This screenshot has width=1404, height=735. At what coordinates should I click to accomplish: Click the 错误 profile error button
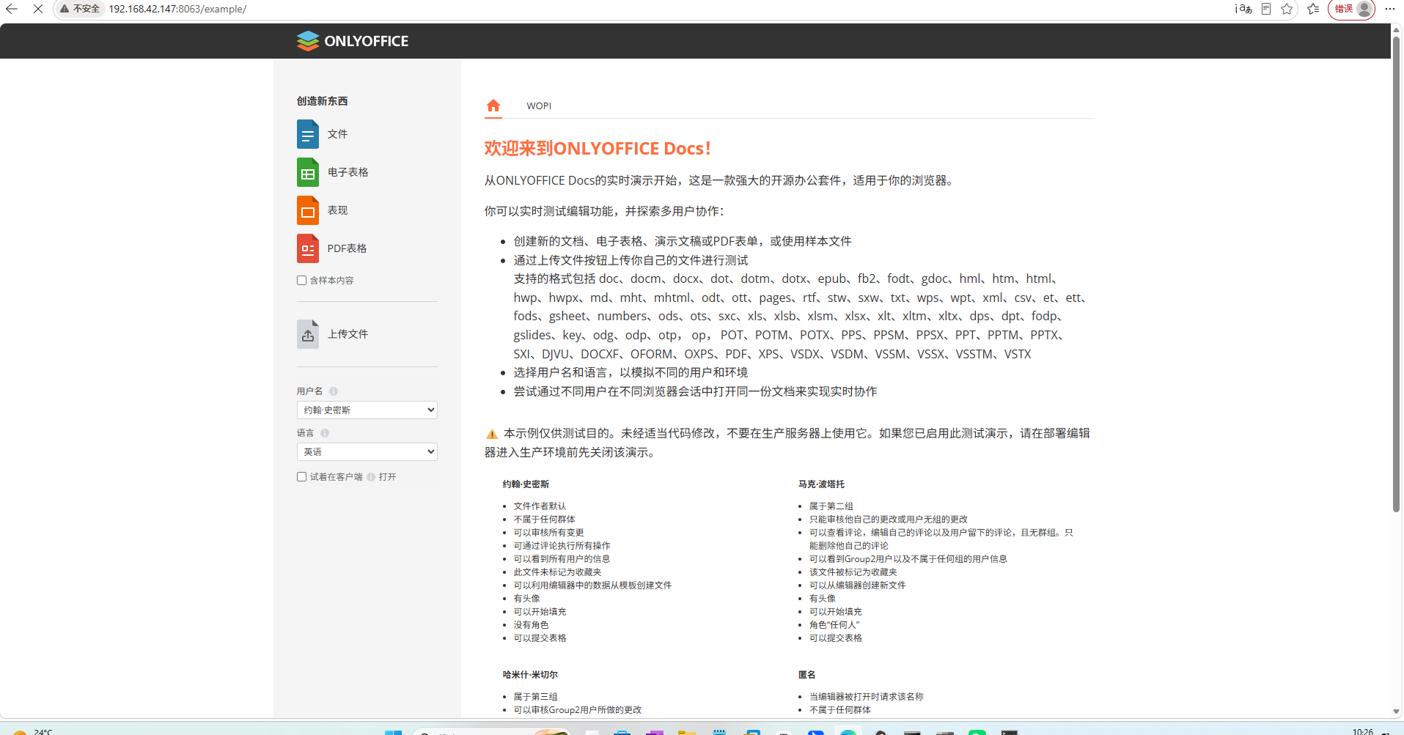[1351, 9]
